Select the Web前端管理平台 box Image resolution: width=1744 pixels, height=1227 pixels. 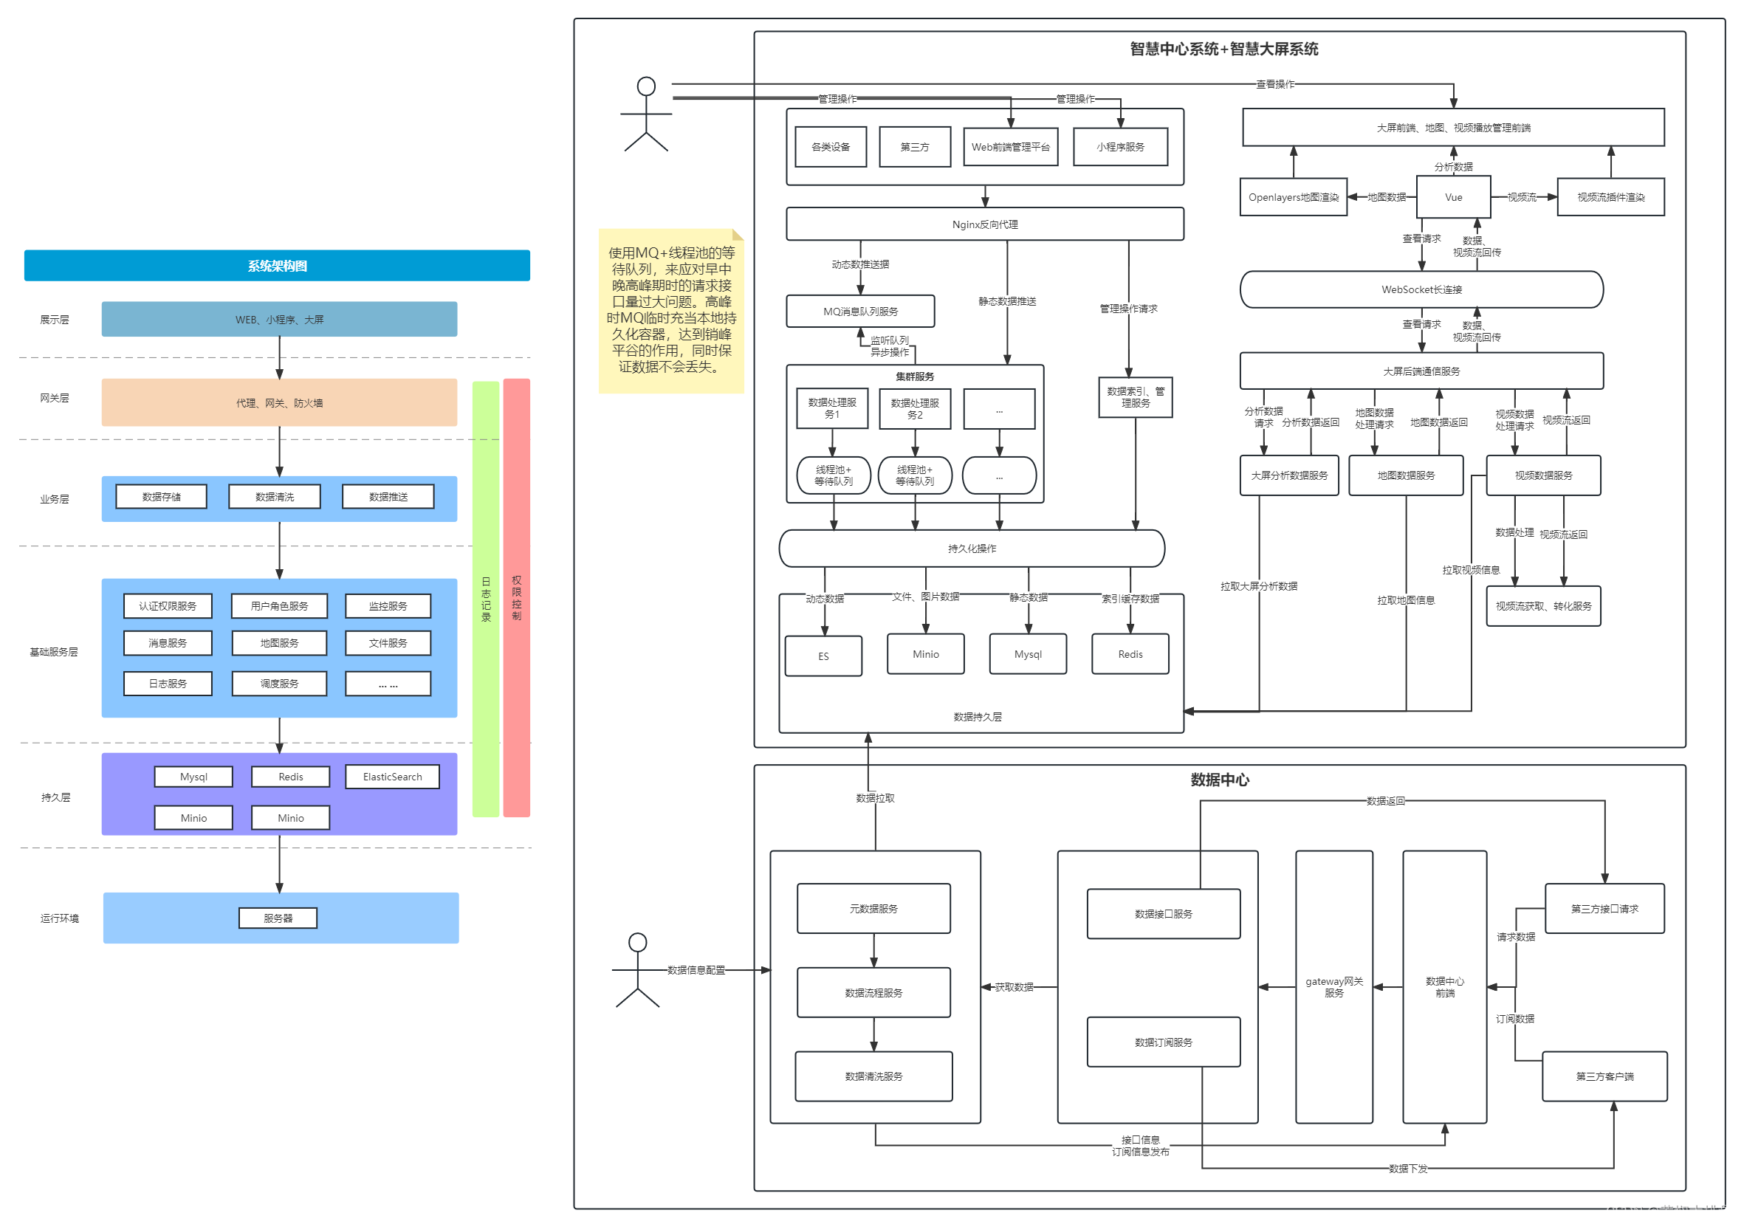click(x=1011, y=146)
